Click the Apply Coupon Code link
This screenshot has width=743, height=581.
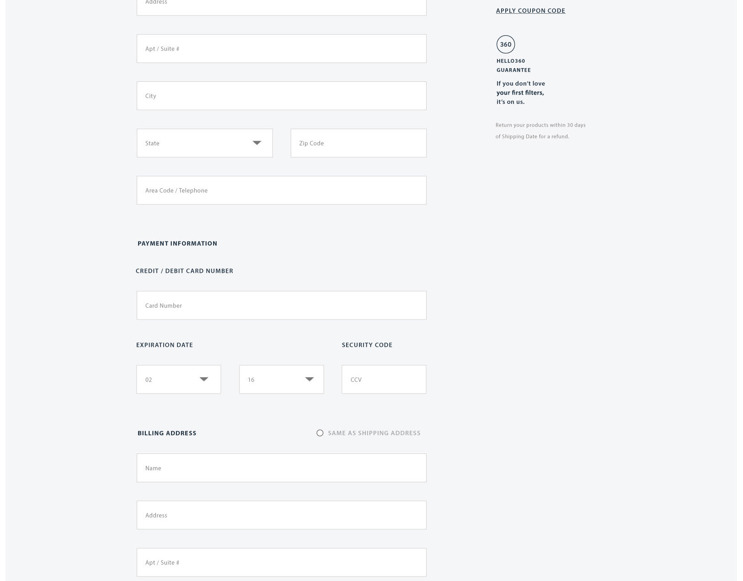(x=530, y=11)
